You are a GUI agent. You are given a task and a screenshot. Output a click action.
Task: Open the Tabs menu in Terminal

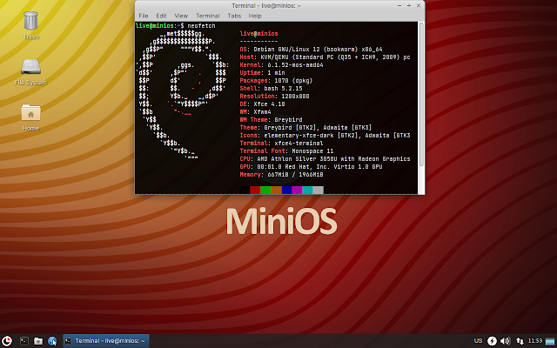click(234, 16)
